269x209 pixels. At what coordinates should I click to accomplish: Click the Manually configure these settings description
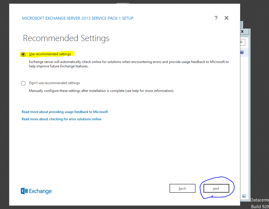(x=102, y=91)
